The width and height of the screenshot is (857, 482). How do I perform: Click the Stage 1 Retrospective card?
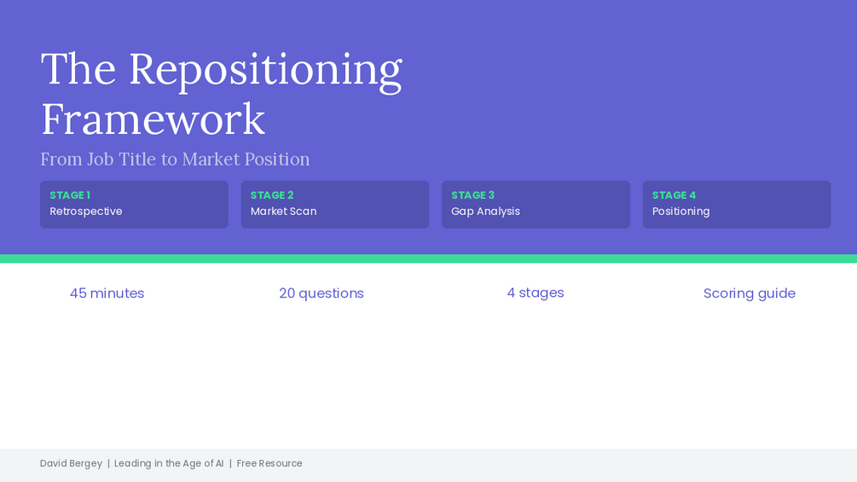point(134,205)
